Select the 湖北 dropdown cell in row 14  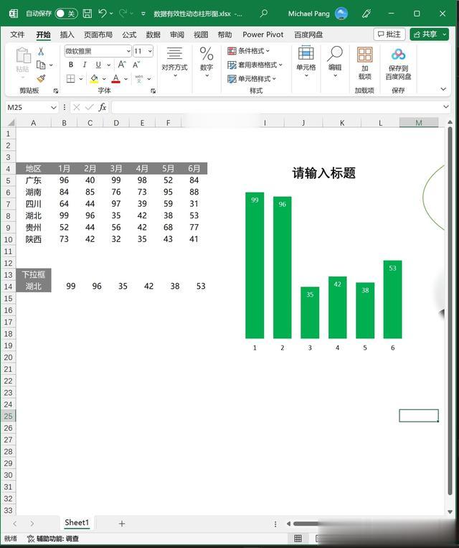pyautogui.click(x=34, y=287)
